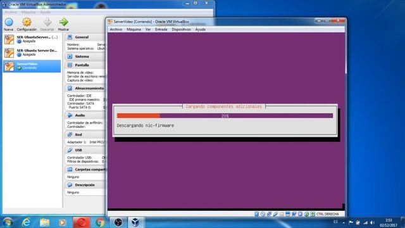Click 'Cargando componentes adicionales' dialog title

223,106
